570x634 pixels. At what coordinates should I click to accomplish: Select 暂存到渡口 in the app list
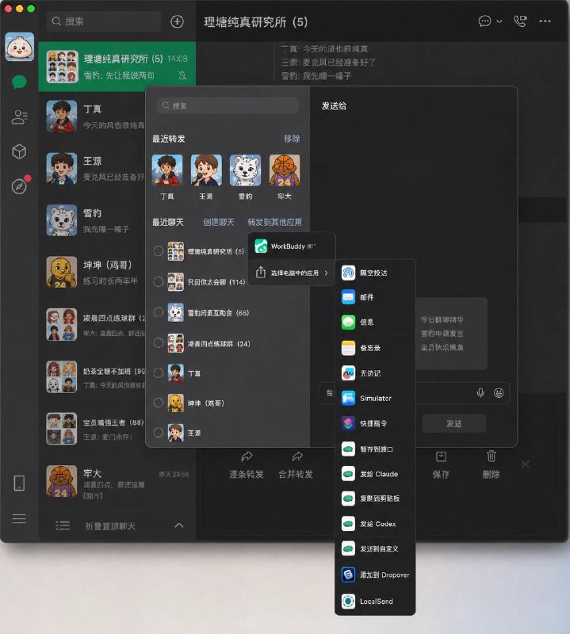click(375, 449)
